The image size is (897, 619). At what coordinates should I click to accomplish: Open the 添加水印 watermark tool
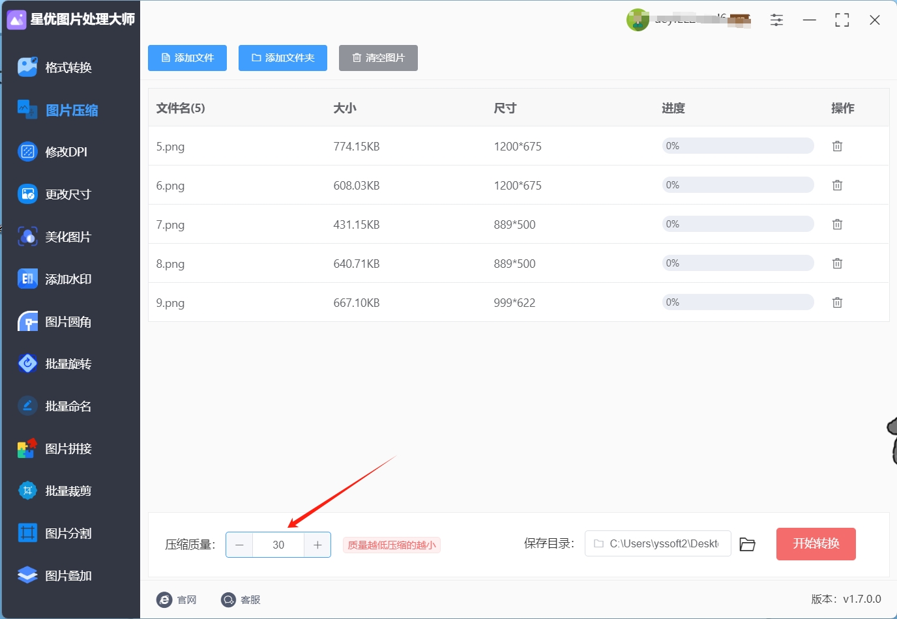(x=55, y=279)
